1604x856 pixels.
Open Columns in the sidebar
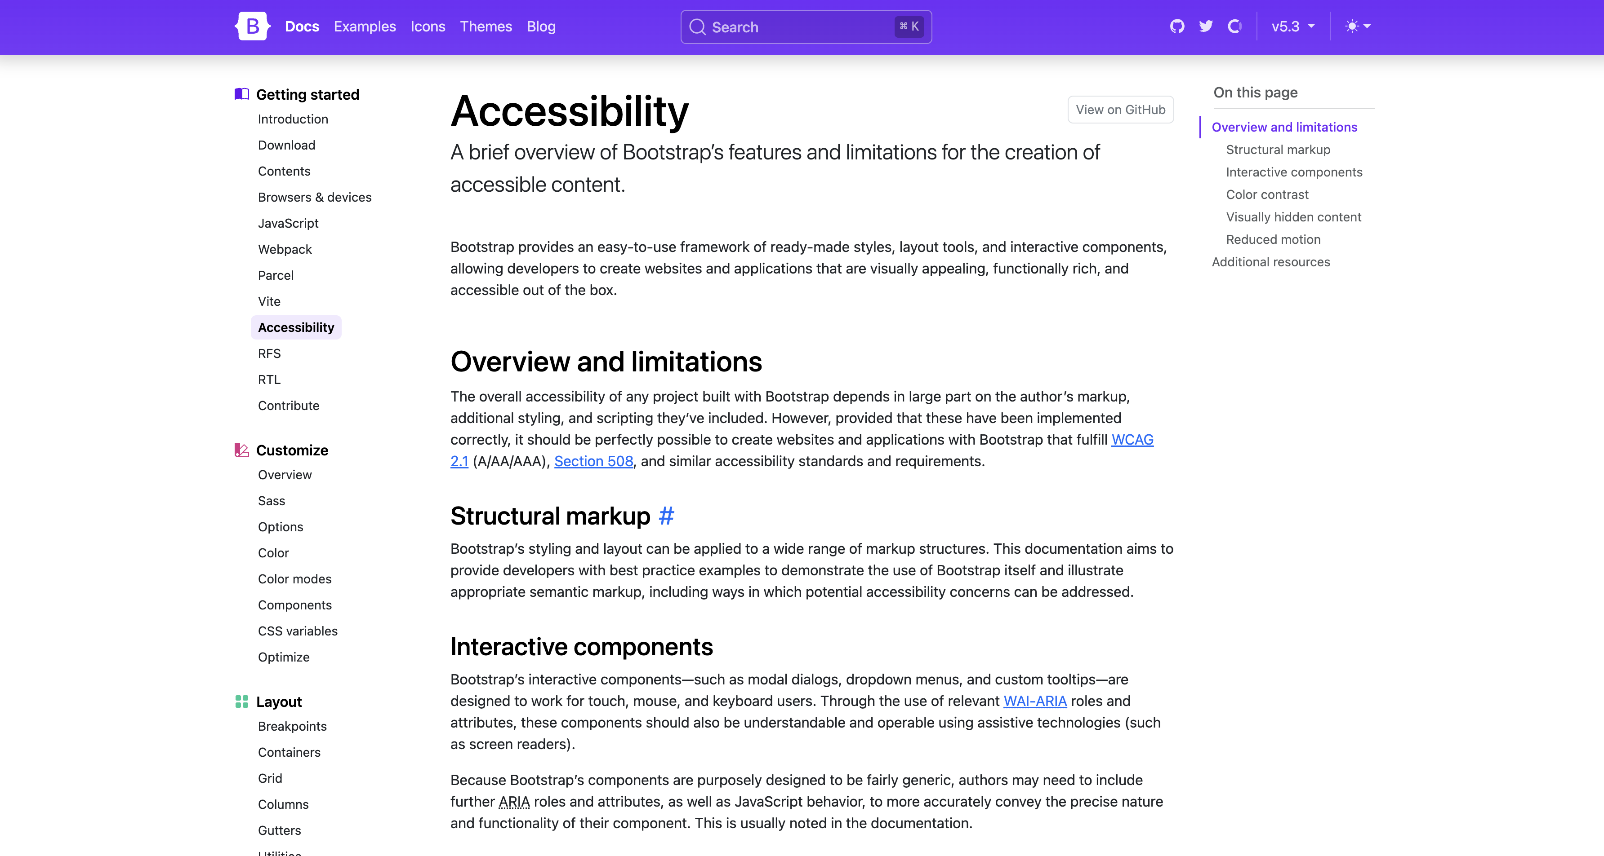coord(283,805)
